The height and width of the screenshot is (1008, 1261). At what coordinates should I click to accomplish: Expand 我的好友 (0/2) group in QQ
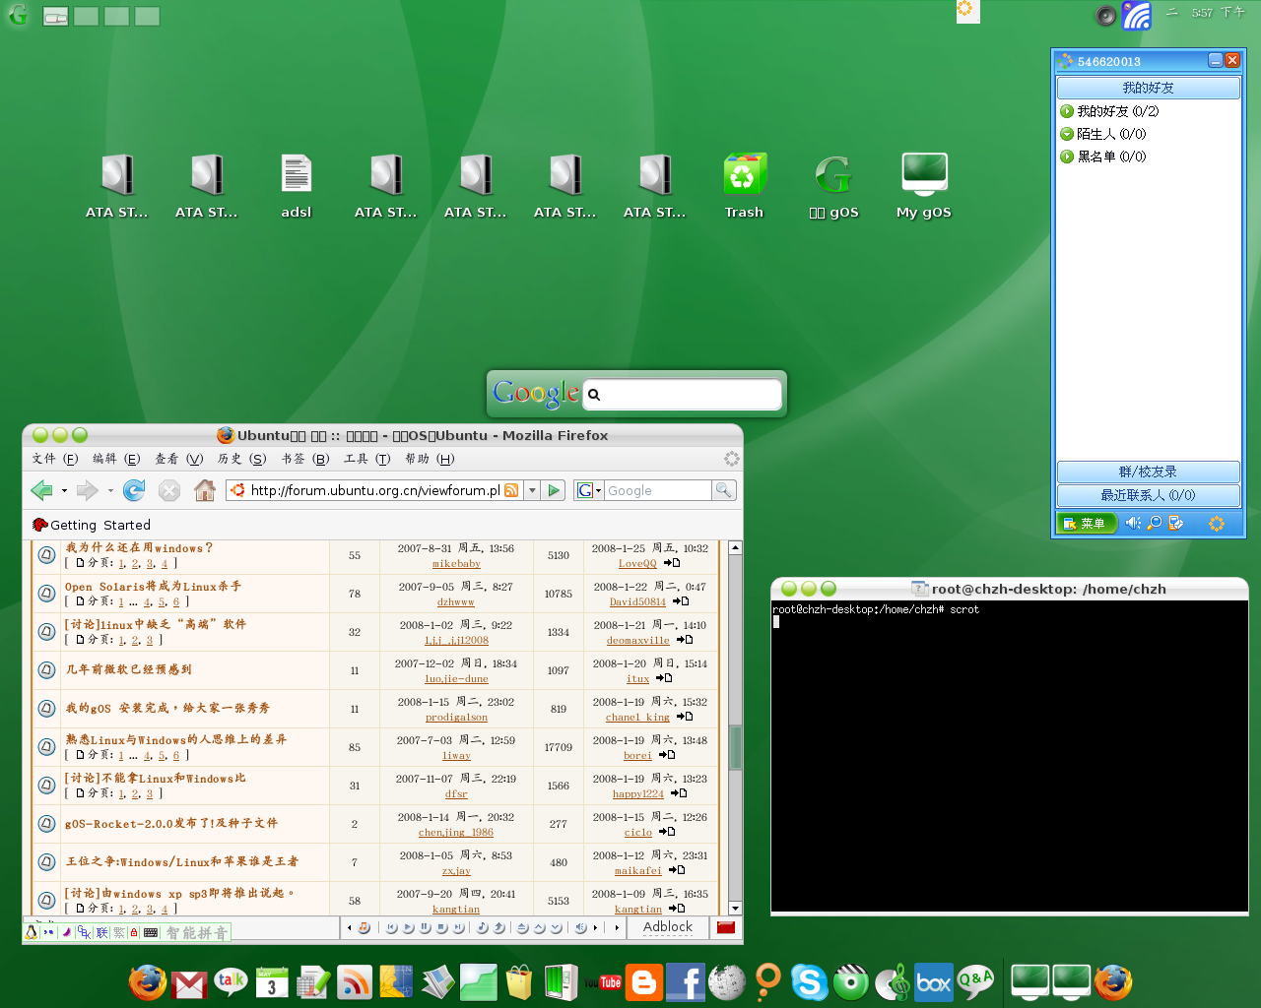click(x=1067, y=111)
